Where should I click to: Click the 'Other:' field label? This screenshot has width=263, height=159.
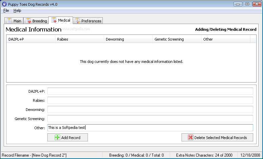(x=40, y=128)
